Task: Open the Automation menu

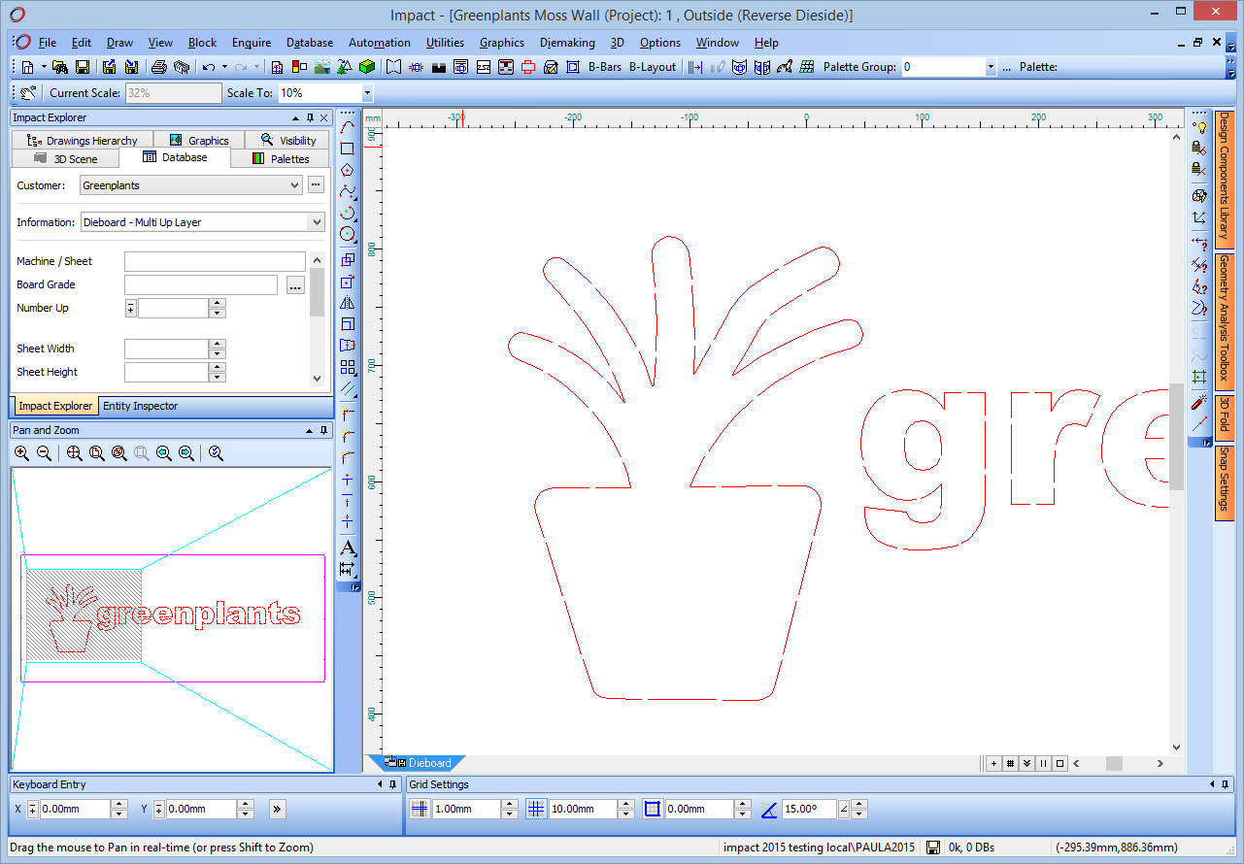Action: click(x=380, y=43)
